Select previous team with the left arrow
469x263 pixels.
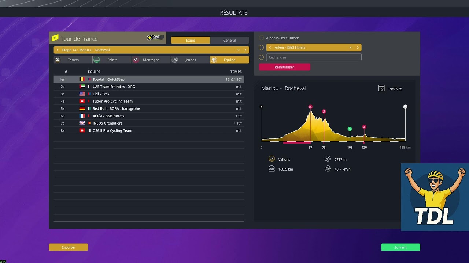tap(270, 47)
